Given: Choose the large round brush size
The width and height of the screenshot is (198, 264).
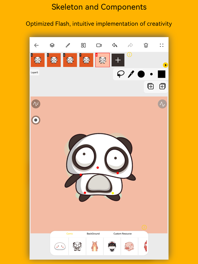Looking at the screenshot, I should click(x=141, y=74).
